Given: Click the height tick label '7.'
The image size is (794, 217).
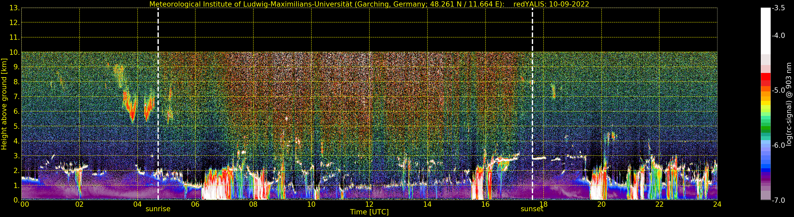Looking at the screenshot, I should click(x=17, y=97).
